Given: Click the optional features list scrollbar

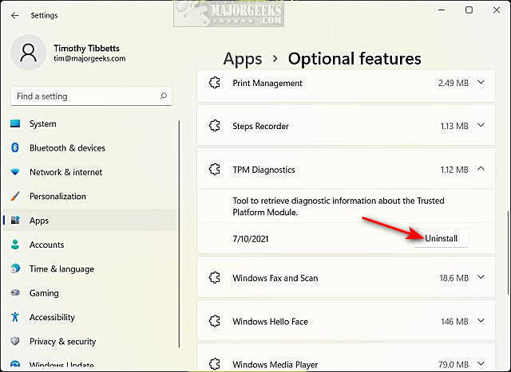Looking at the screenshot, I should coord(508,253).
